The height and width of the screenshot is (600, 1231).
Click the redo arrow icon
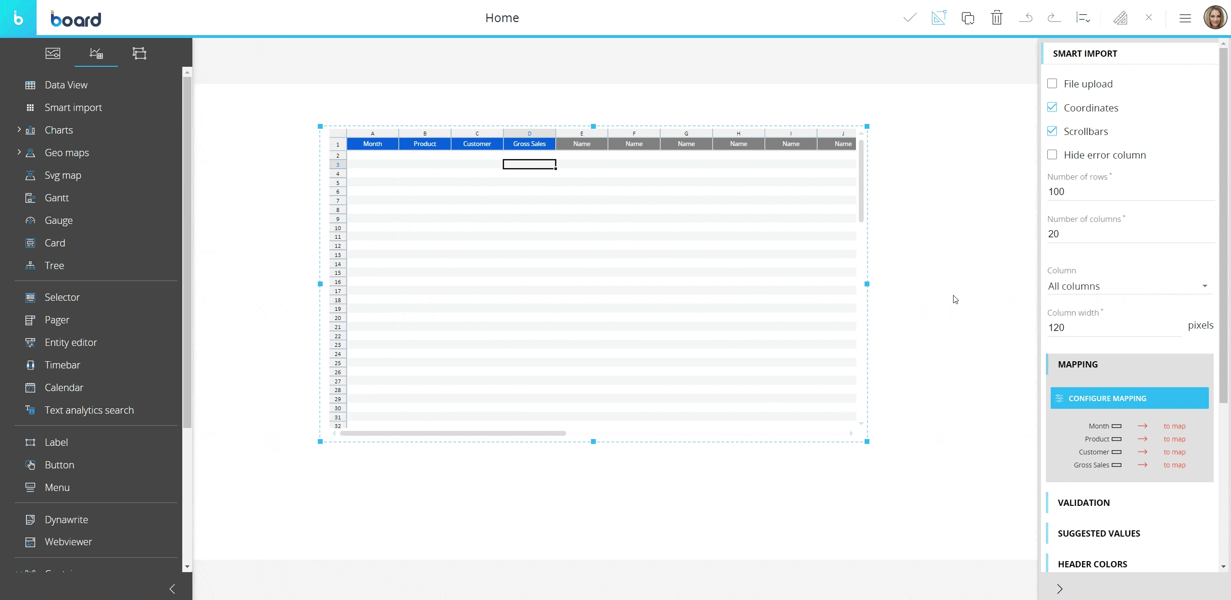(x=1054, y=18)
